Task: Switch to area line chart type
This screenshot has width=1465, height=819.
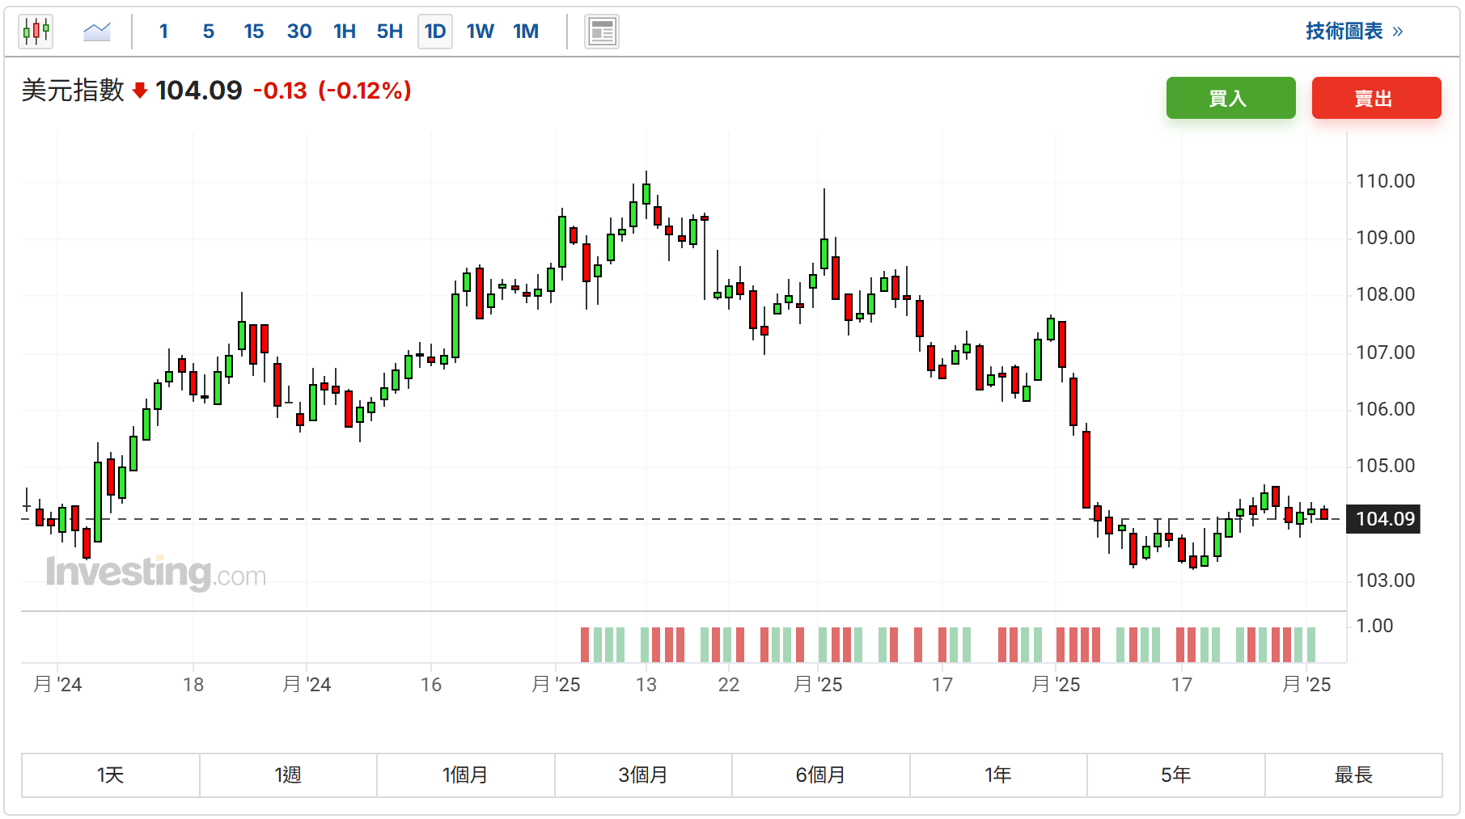Action: (97, 32)
